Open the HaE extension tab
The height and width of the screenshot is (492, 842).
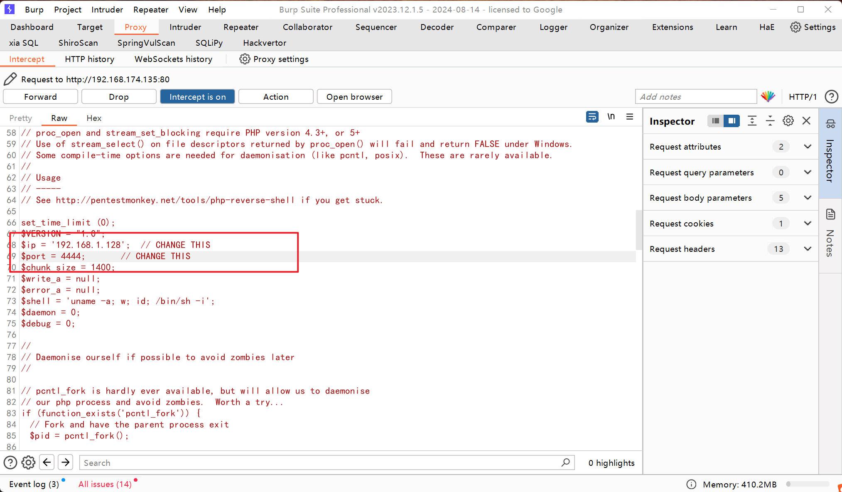pos(767,27)
